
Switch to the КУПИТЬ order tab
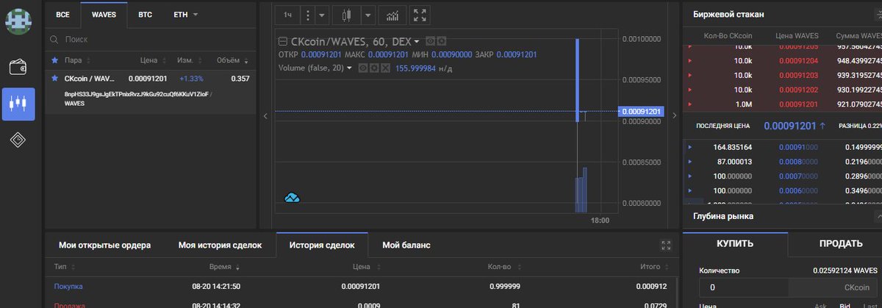pyautogui.click(x=735, y=244)
